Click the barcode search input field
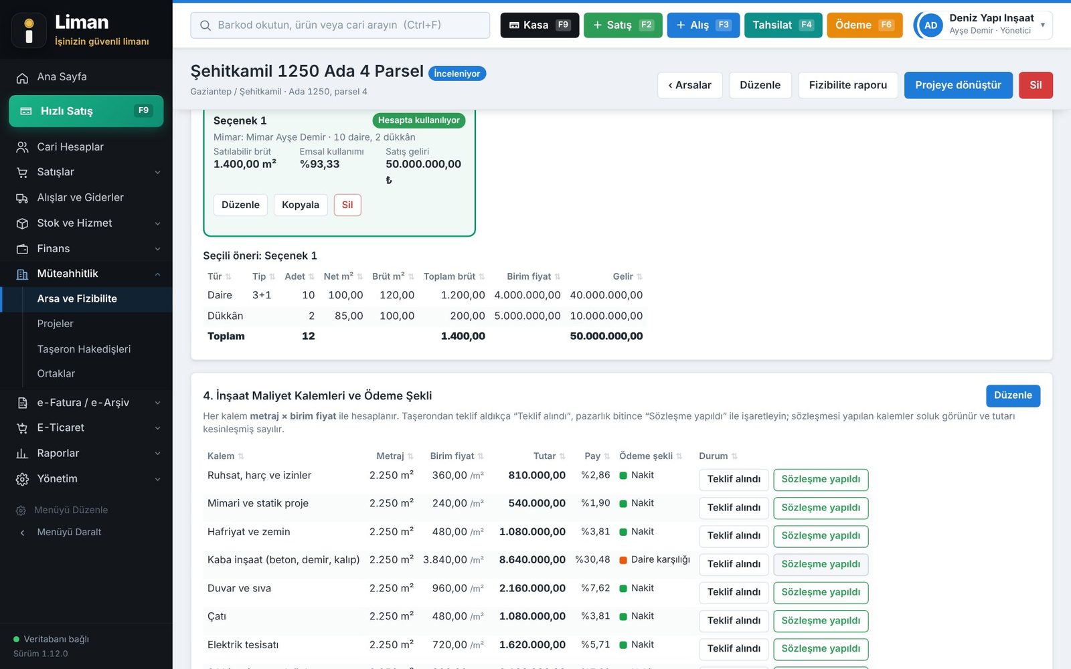This screenshot has width=1071, height=669. point(340,25)
